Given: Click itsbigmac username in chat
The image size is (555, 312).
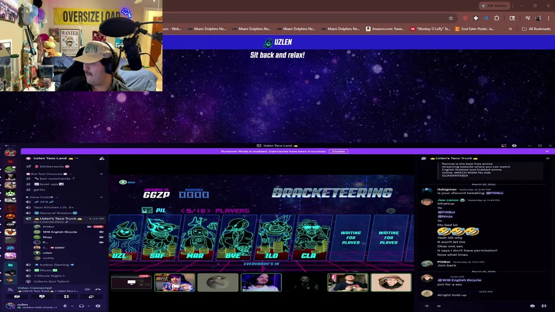Looking at the screenshot, I should (x=447, y=189).
